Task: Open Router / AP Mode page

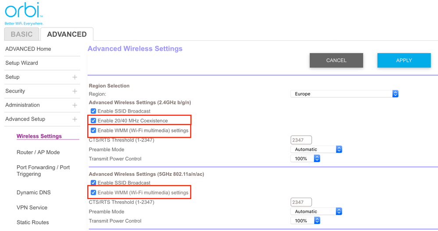Action: point(38,153)
